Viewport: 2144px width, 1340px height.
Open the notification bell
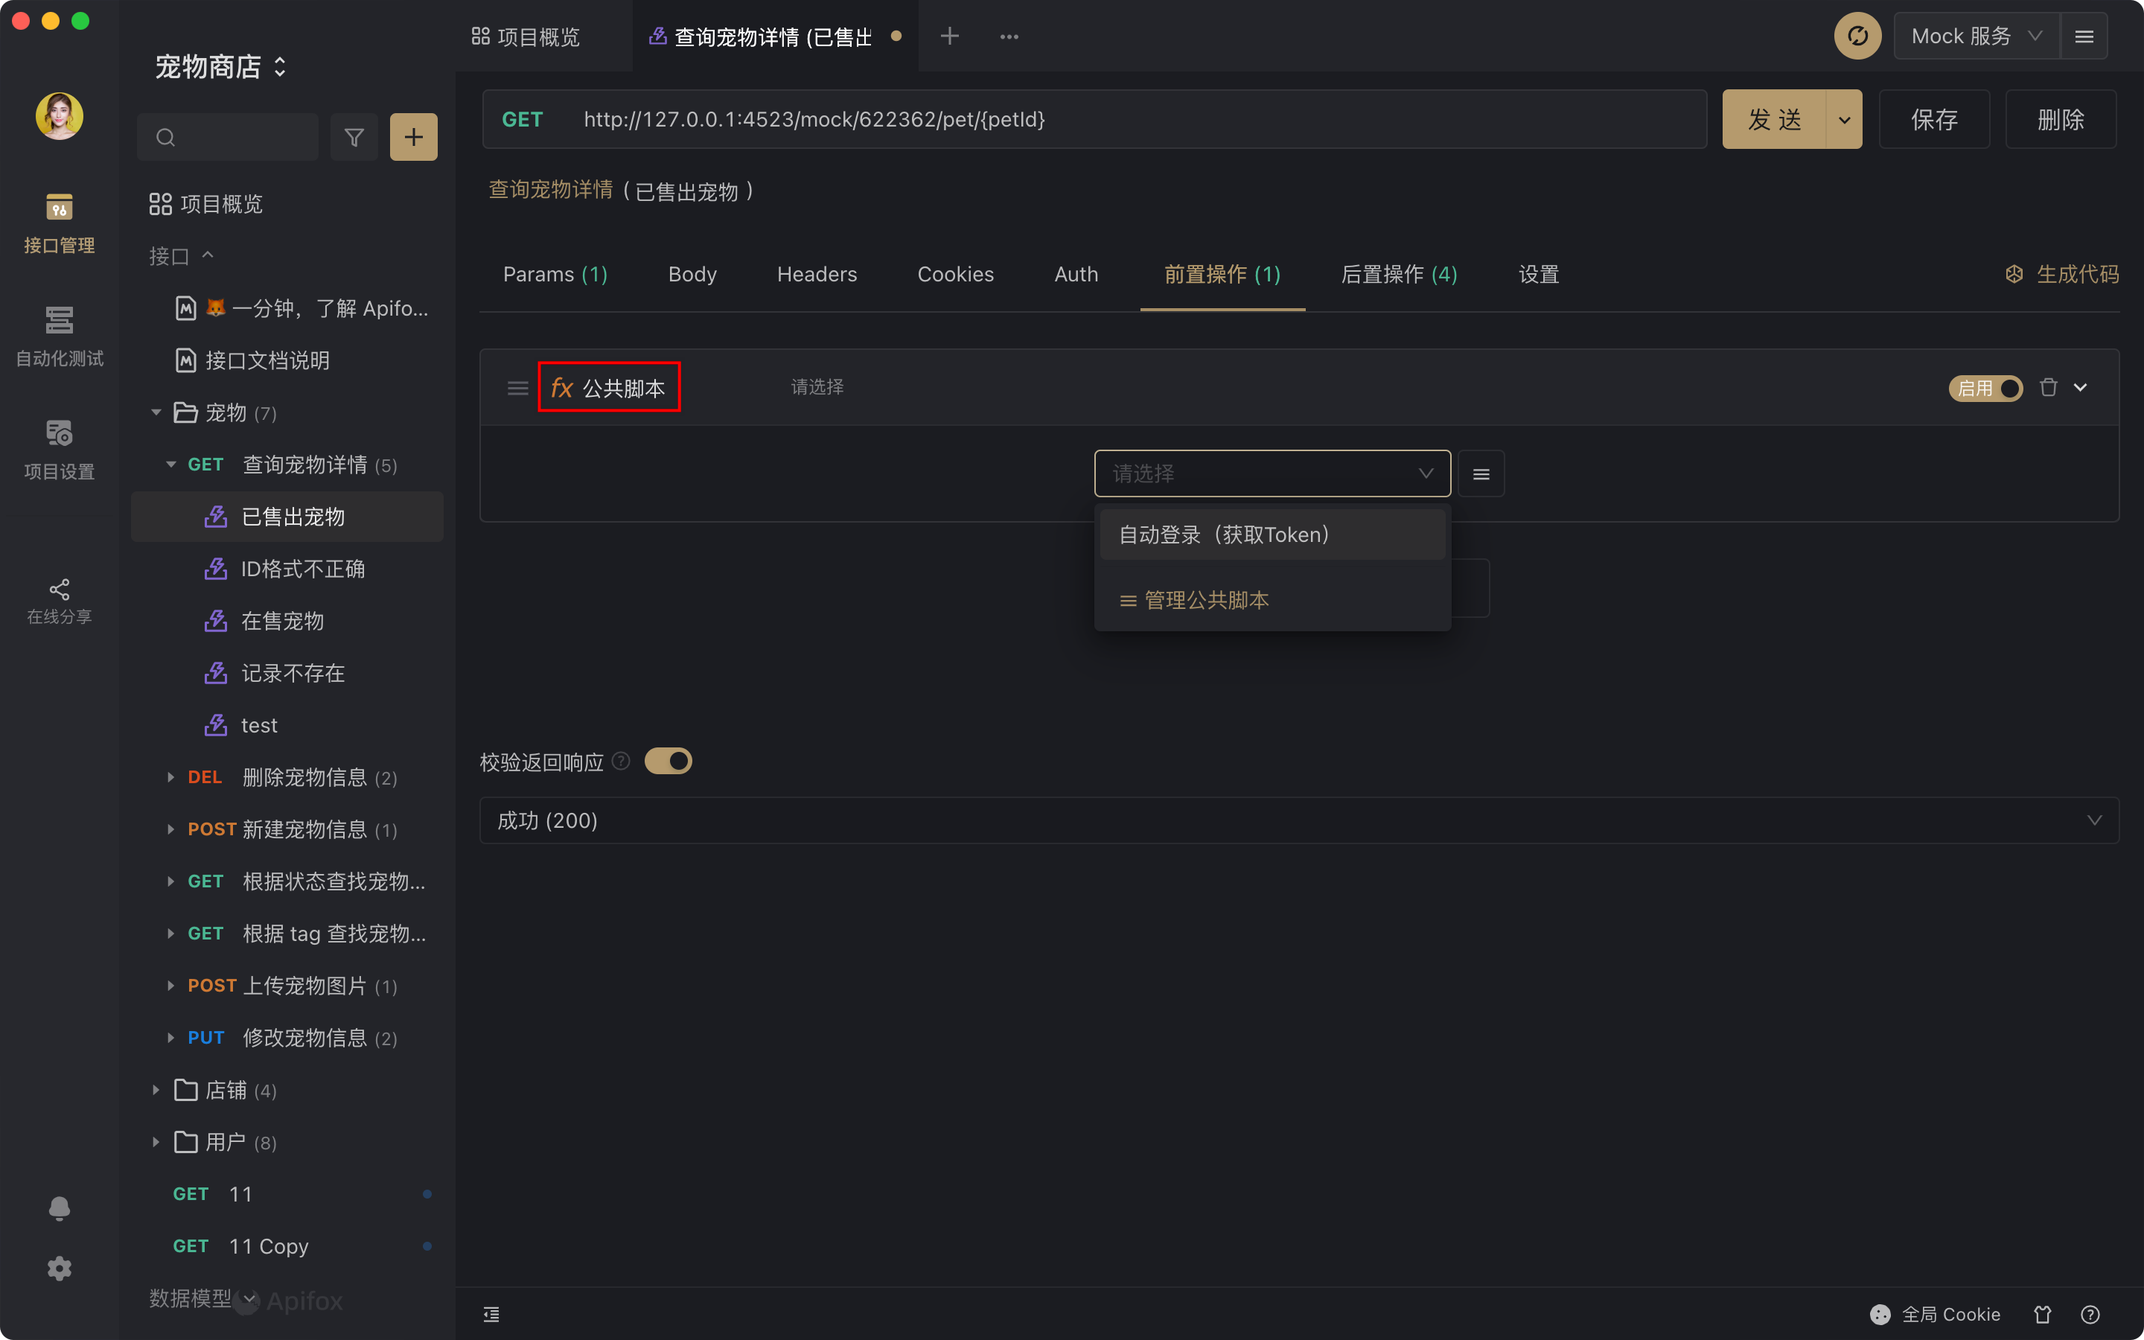(60, 1209)
